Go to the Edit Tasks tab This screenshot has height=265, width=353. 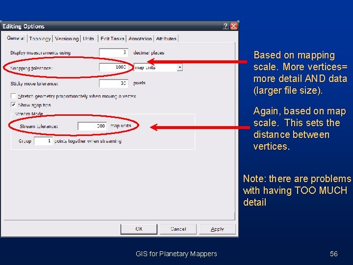(112, 39)
